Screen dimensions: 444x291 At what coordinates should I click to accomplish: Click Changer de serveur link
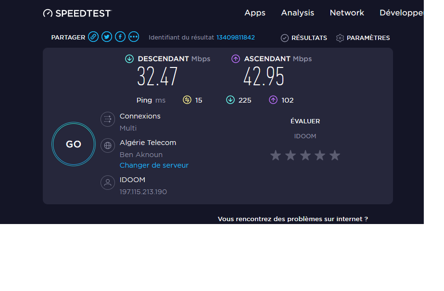tap(154, 165)
